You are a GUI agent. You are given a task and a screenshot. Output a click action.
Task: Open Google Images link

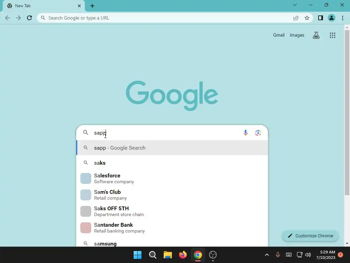(x=297, y=35)
